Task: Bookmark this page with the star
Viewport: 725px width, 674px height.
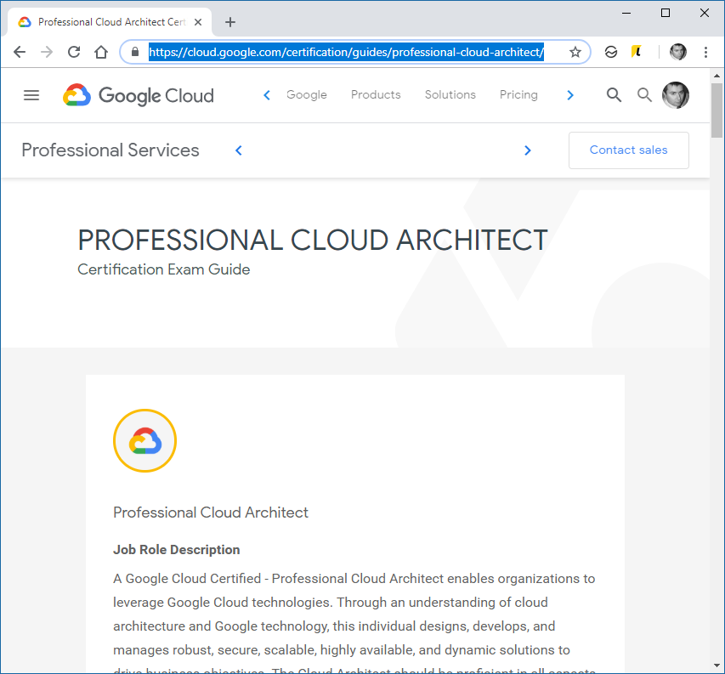Action: (x=575, y=52)
